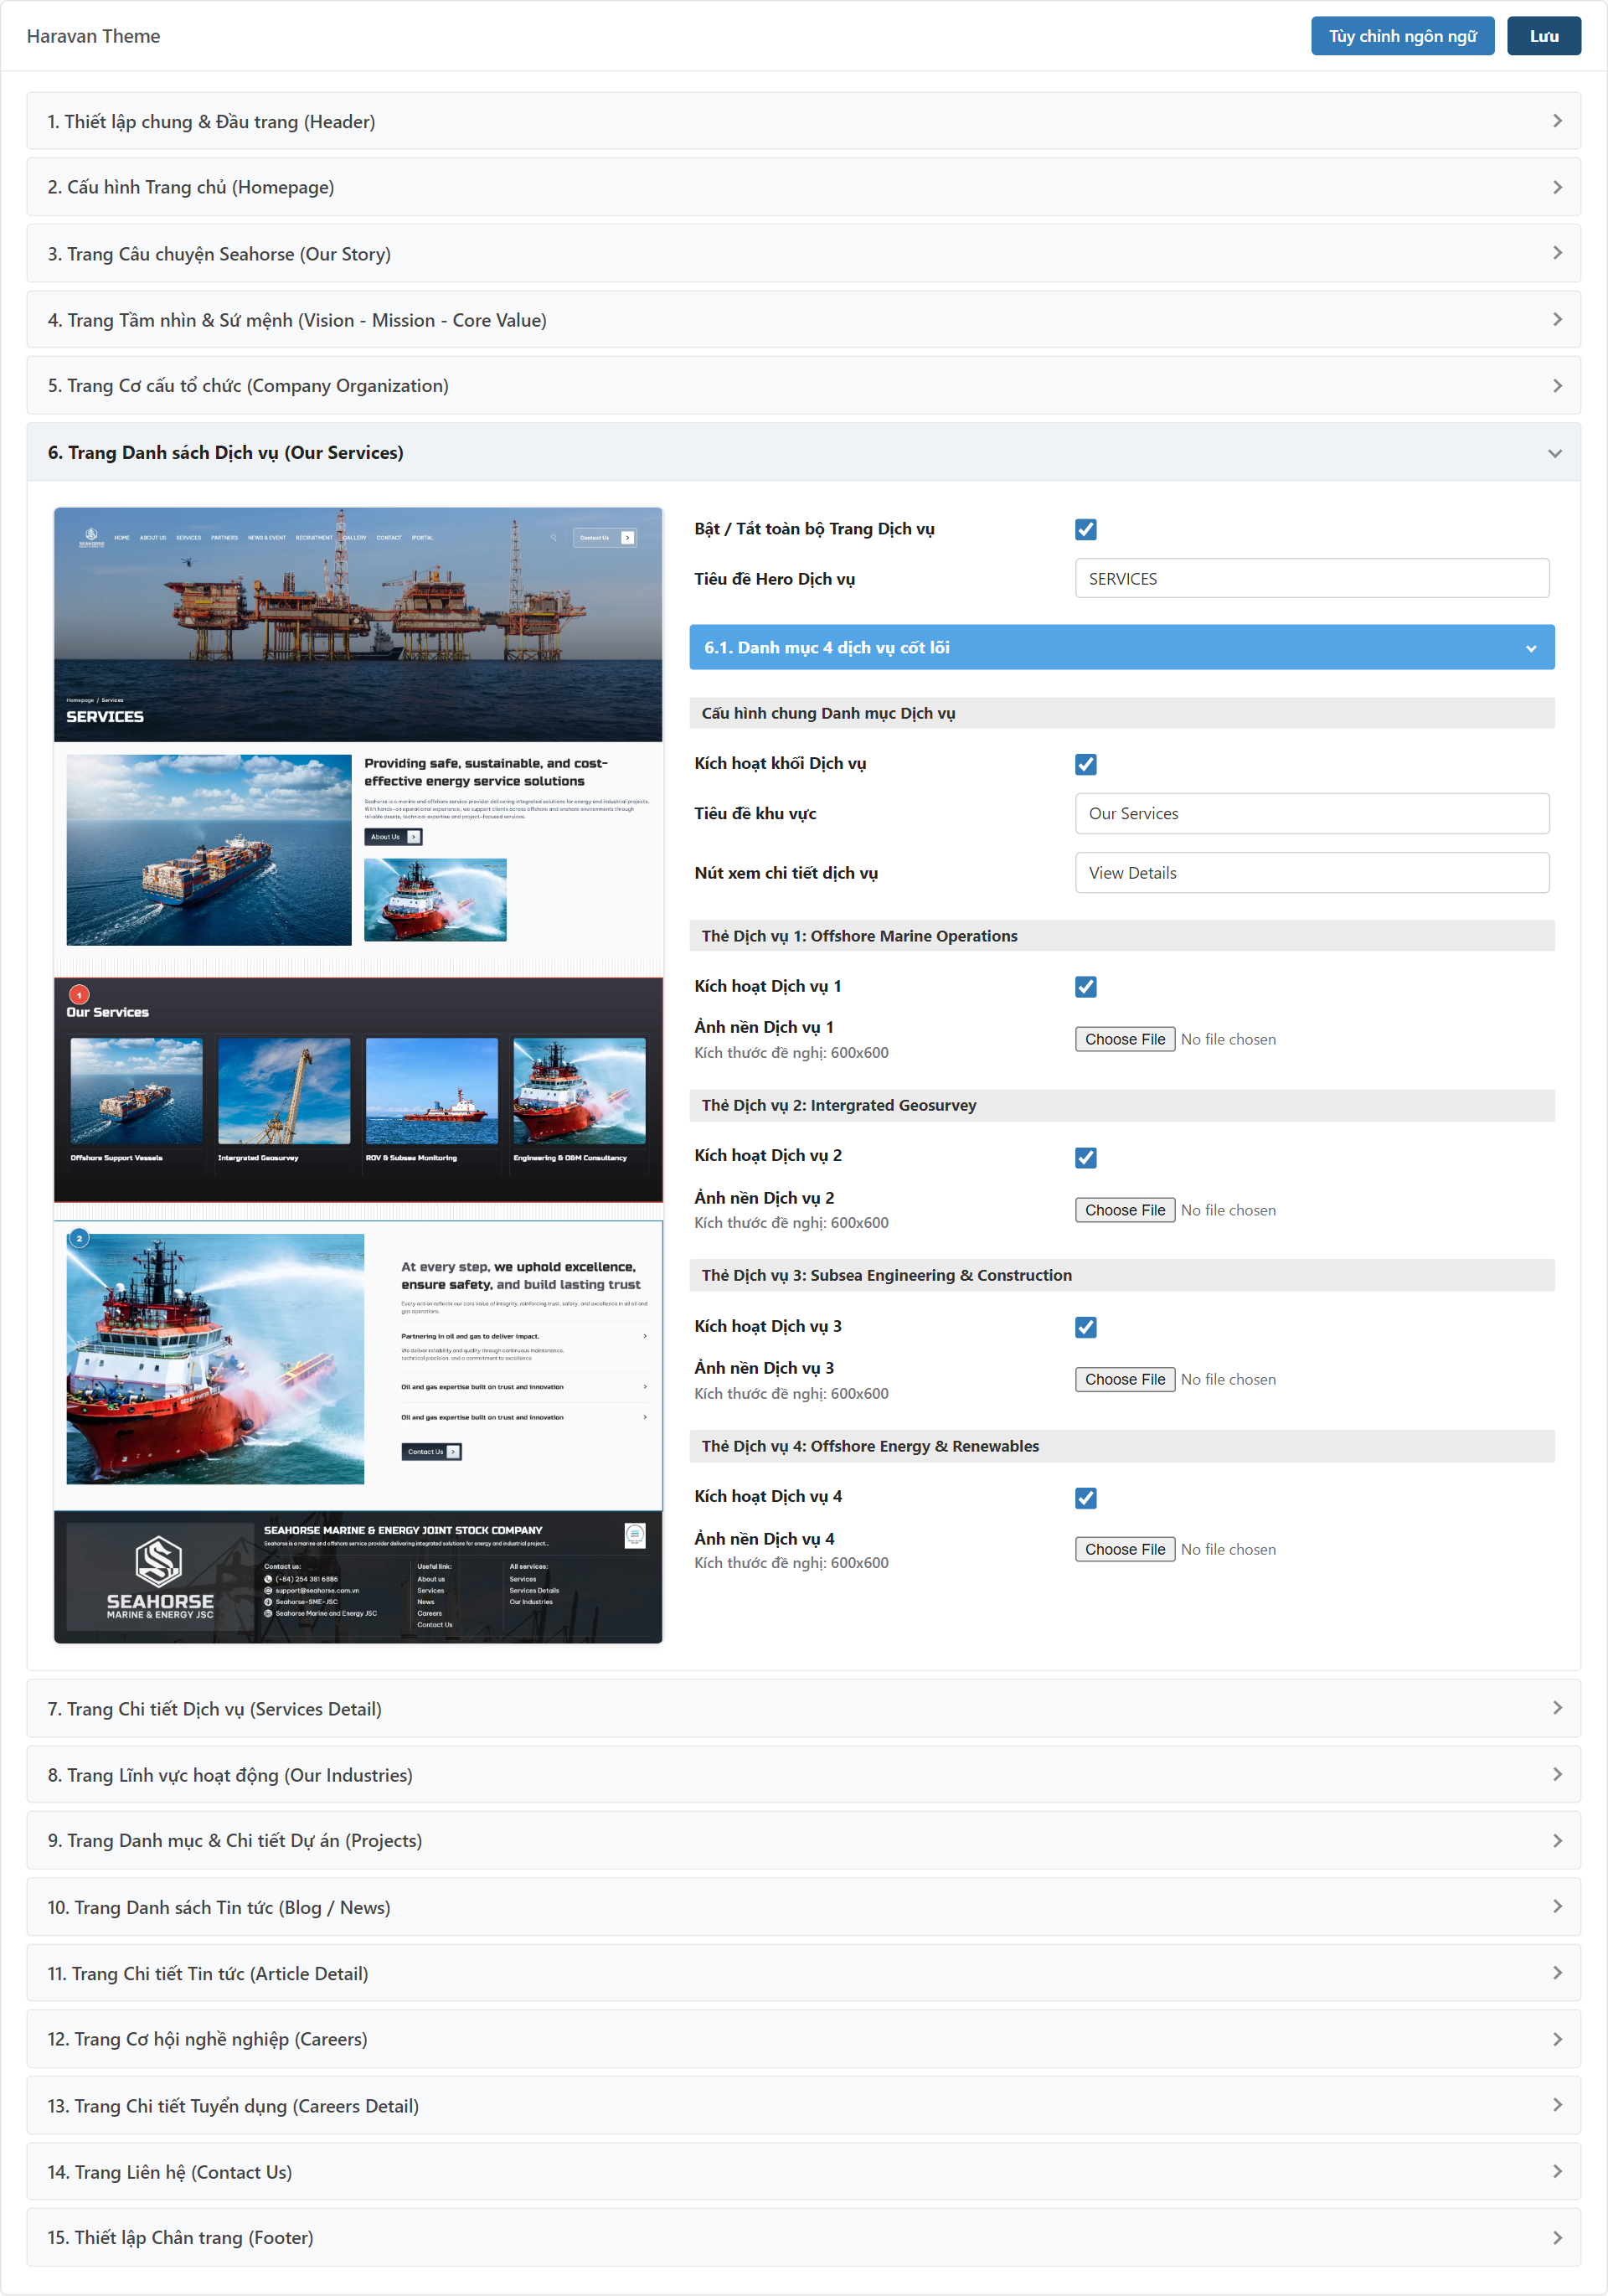
Task: Toggle the Kích hoạt Dịch vụ 4 checkbox
Action: (1085, 1497)
